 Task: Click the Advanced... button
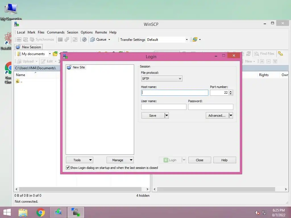pyautogui.click(x=217, y=116)
